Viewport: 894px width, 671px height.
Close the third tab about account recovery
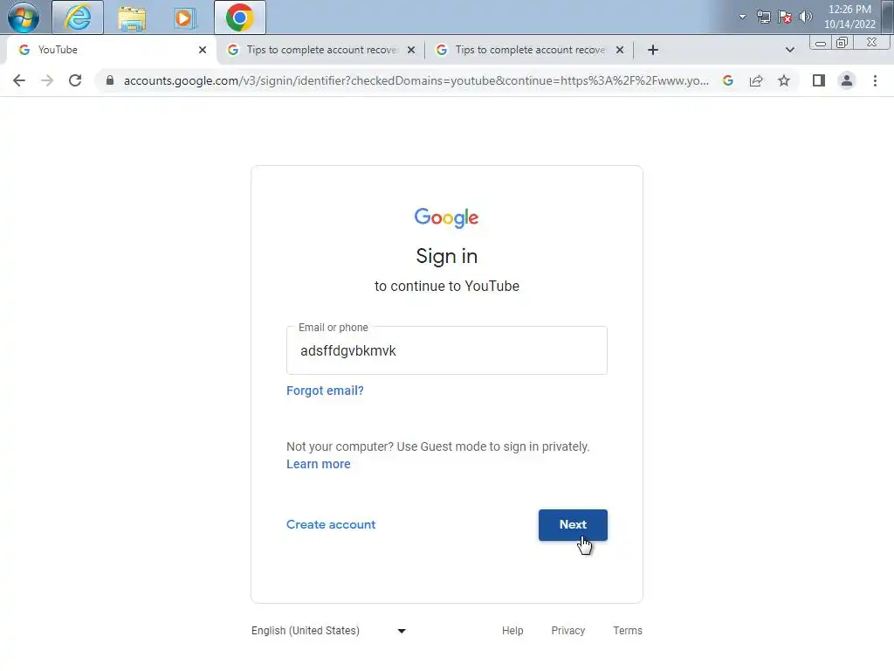(620, 50)
